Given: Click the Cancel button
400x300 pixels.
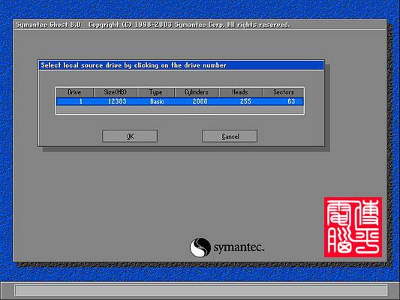Looking at the screenshot, I should (230, 136).
